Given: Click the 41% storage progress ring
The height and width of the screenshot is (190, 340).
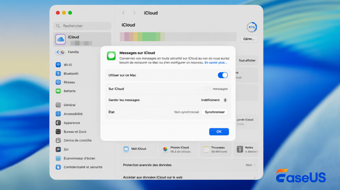Looking at the screenshot, I should pyautogui.click(x=252, y=27).
